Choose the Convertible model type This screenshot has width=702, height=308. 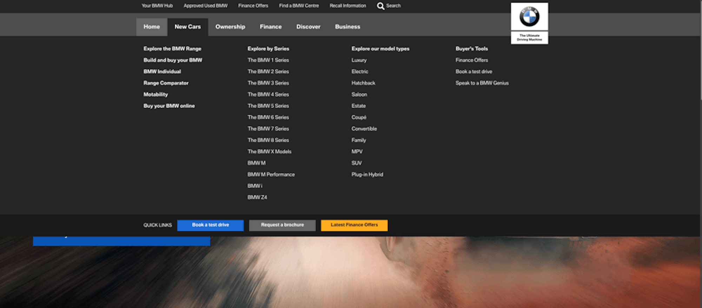(x=364, y=129)
